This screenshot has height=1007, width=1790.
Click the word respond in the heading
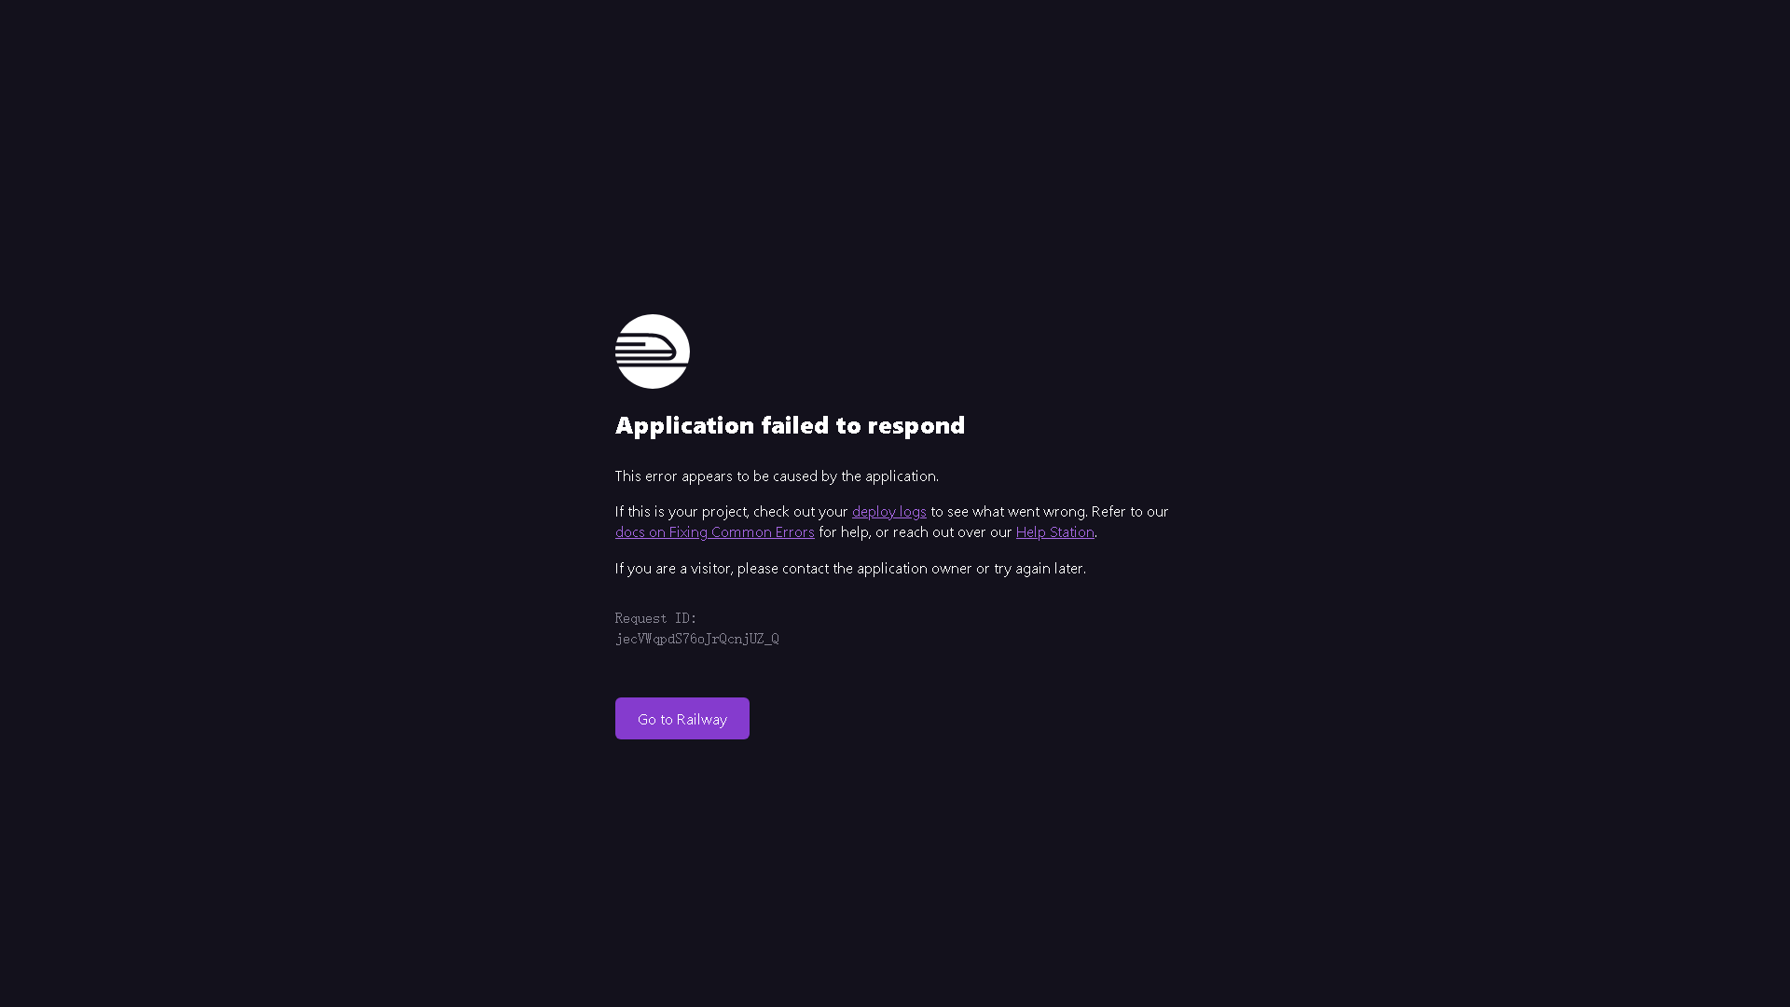click(x=916, y=425)
